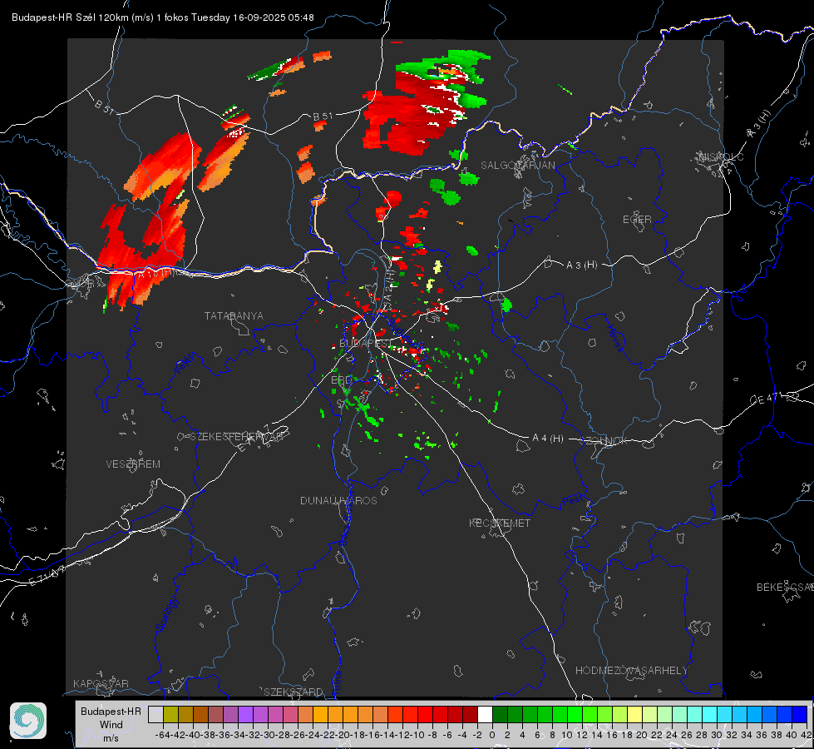
Task: Click the EGER city label
Action: point(637,220)
